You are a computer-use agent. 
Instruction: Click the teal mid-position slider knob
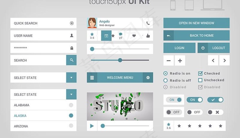(120, 60)
